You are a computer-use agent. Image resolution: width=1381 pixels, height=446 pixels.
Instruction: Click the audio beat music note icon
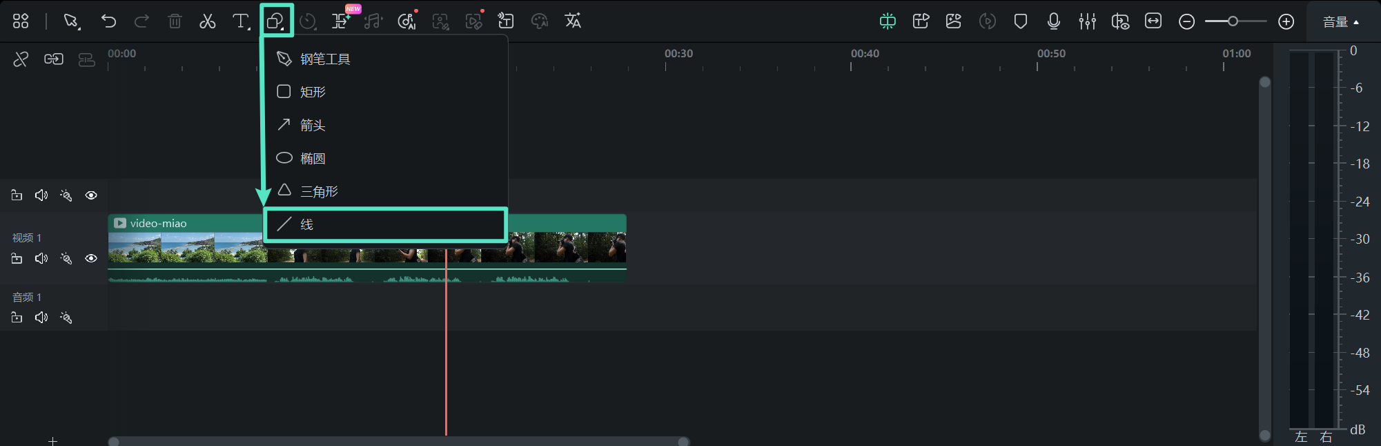tap(373, 21)
